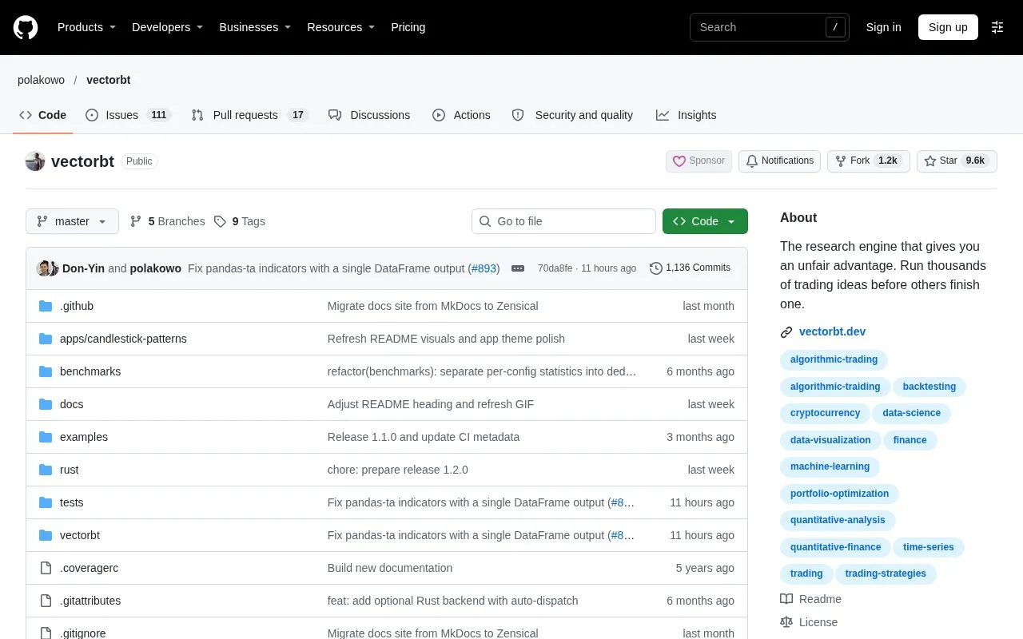1023x639 pixels.
Task: Open the appearance settings icon in header
Action: click(x=997, y=27)
